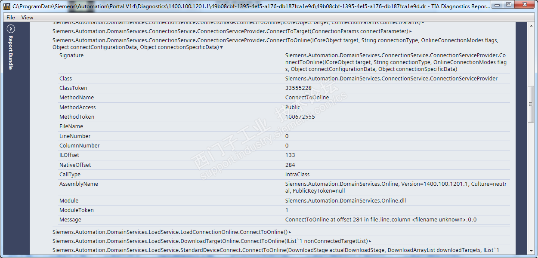This screenshot has height=258, width=538.
Task: Expand the ConnectionServiceProvider.ConnectToTarget entry
Action: pyautogui.click(x=411, y=31)
